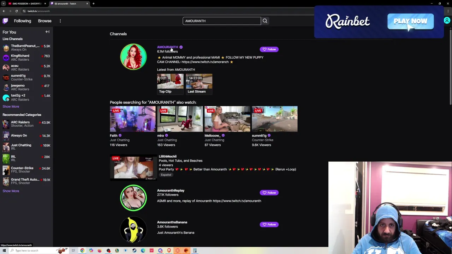This screenshot has height=254, width=452.
Task: Open jawgemo live channel in sidebar
Action: [x=26, y=87]
